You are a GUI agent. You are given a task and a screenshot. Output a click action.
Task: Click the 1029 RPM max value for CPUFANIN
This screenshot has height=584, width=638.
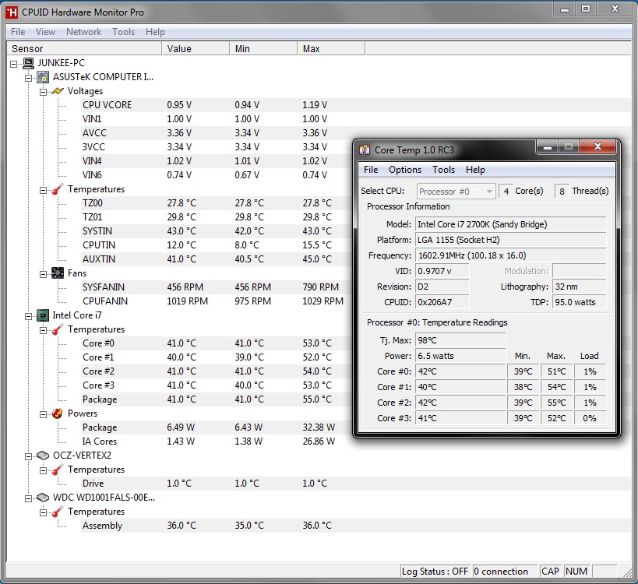click(x=323, y=301)
